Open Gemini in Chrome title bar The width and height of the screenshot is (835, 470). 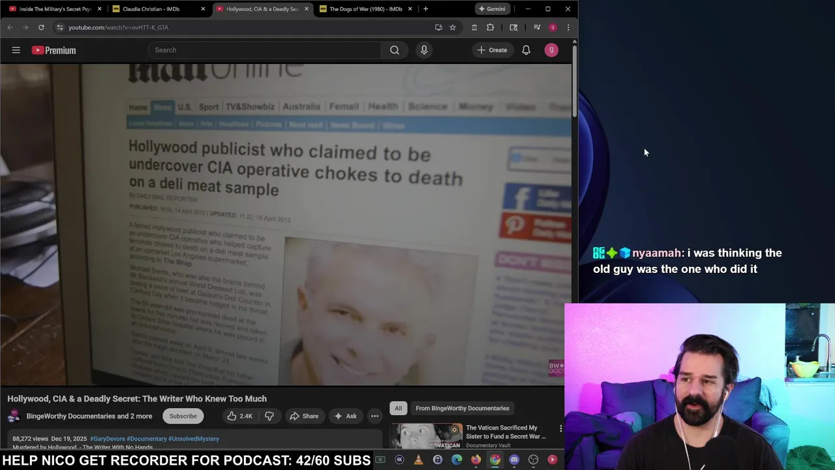pos(492,9)
